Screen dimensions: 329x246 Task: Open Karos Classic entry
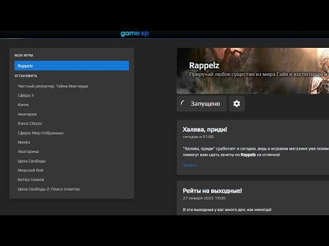coord(30,124)
